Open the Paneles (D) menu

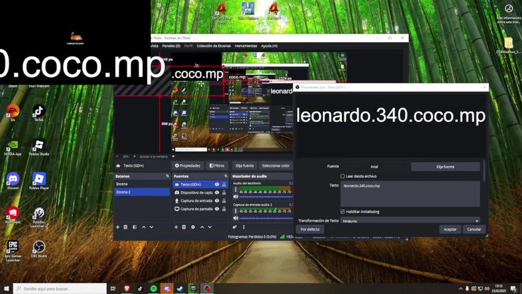(x=171, y=46)
